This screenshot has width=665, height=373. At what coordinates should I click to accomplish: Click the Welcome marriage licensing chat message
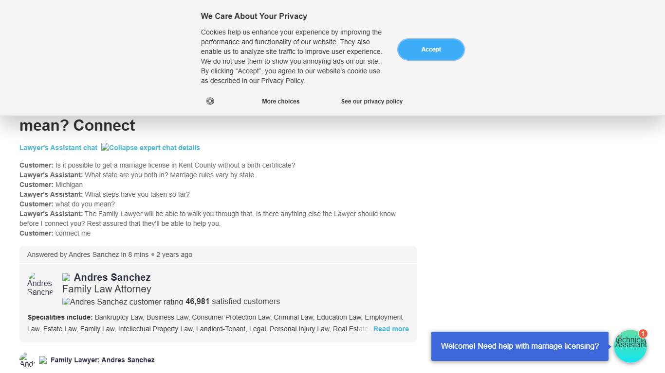click(x=519, y=346)
